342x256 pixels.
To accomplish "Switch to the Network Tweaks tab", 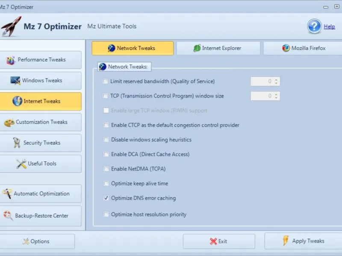I will tap(133, 48).
